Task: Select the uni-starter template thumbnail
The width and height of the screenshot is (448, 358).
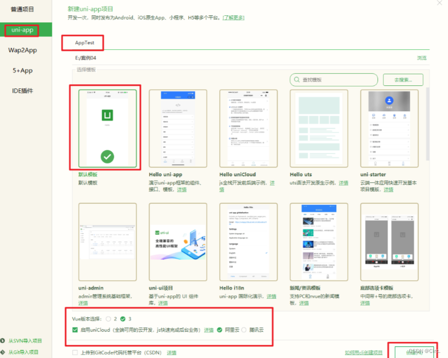Action: tap(389, 128)
